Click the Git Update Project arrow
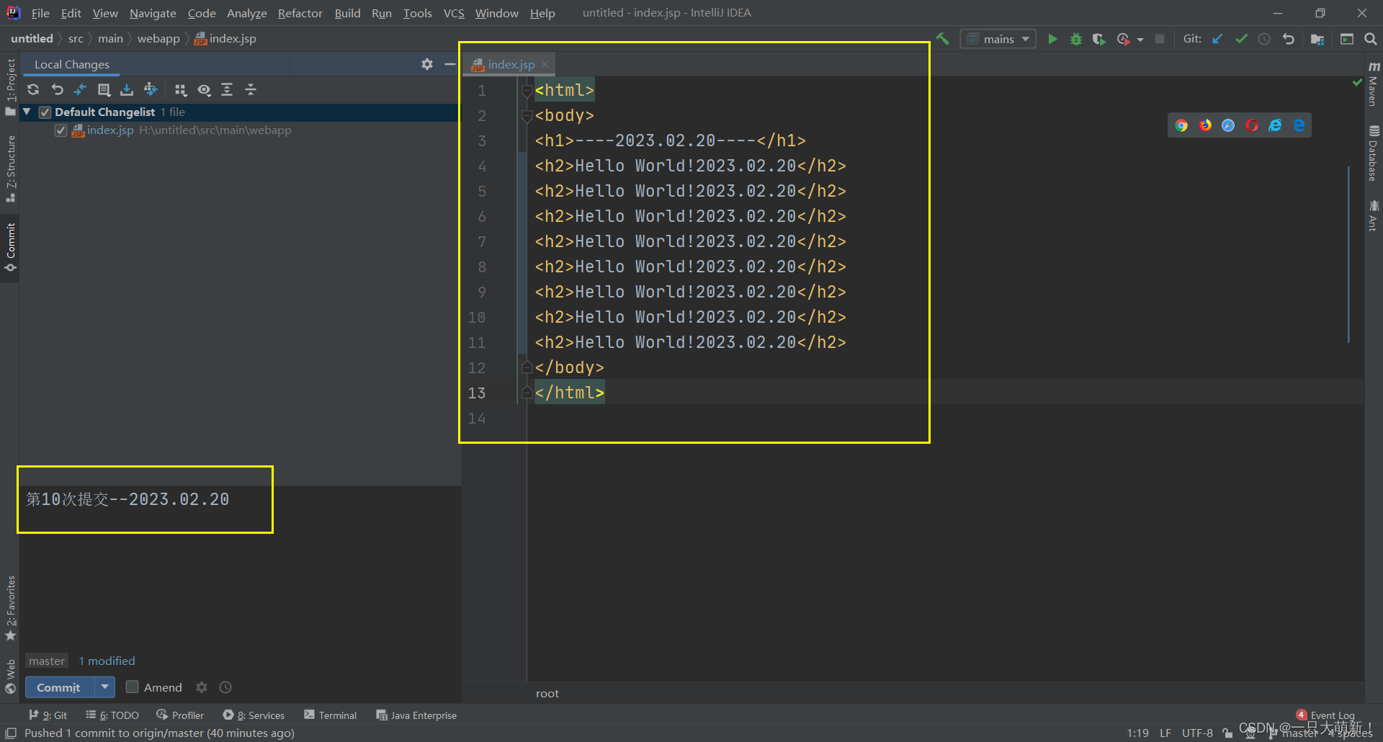Screen dimensions: 1383x742 (x=1217, y=39)
